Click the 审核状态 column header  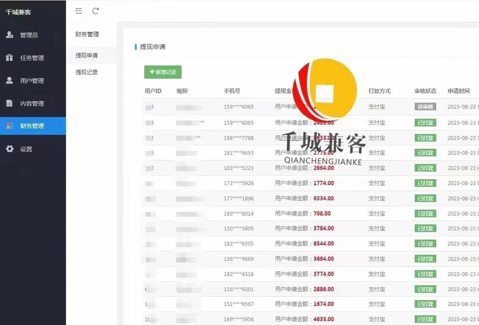pos(425,91)
